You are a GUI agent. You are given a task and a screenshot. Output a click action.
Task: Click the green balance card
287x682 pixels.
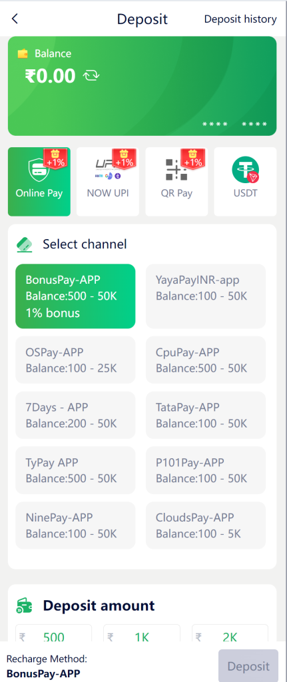coord(143,86)
